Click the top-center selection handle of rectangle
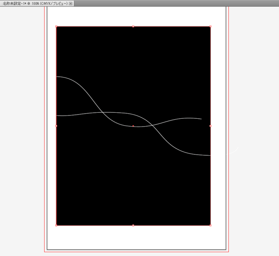The height and width of the screenshot is (256, 279). click(133, 26)
